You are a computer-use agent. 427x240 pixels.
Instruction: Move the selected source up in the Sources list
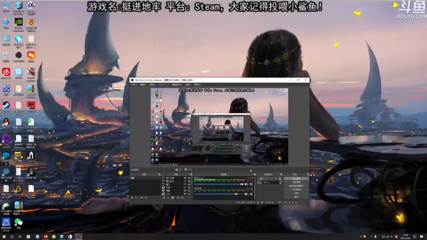coord(178,197)
